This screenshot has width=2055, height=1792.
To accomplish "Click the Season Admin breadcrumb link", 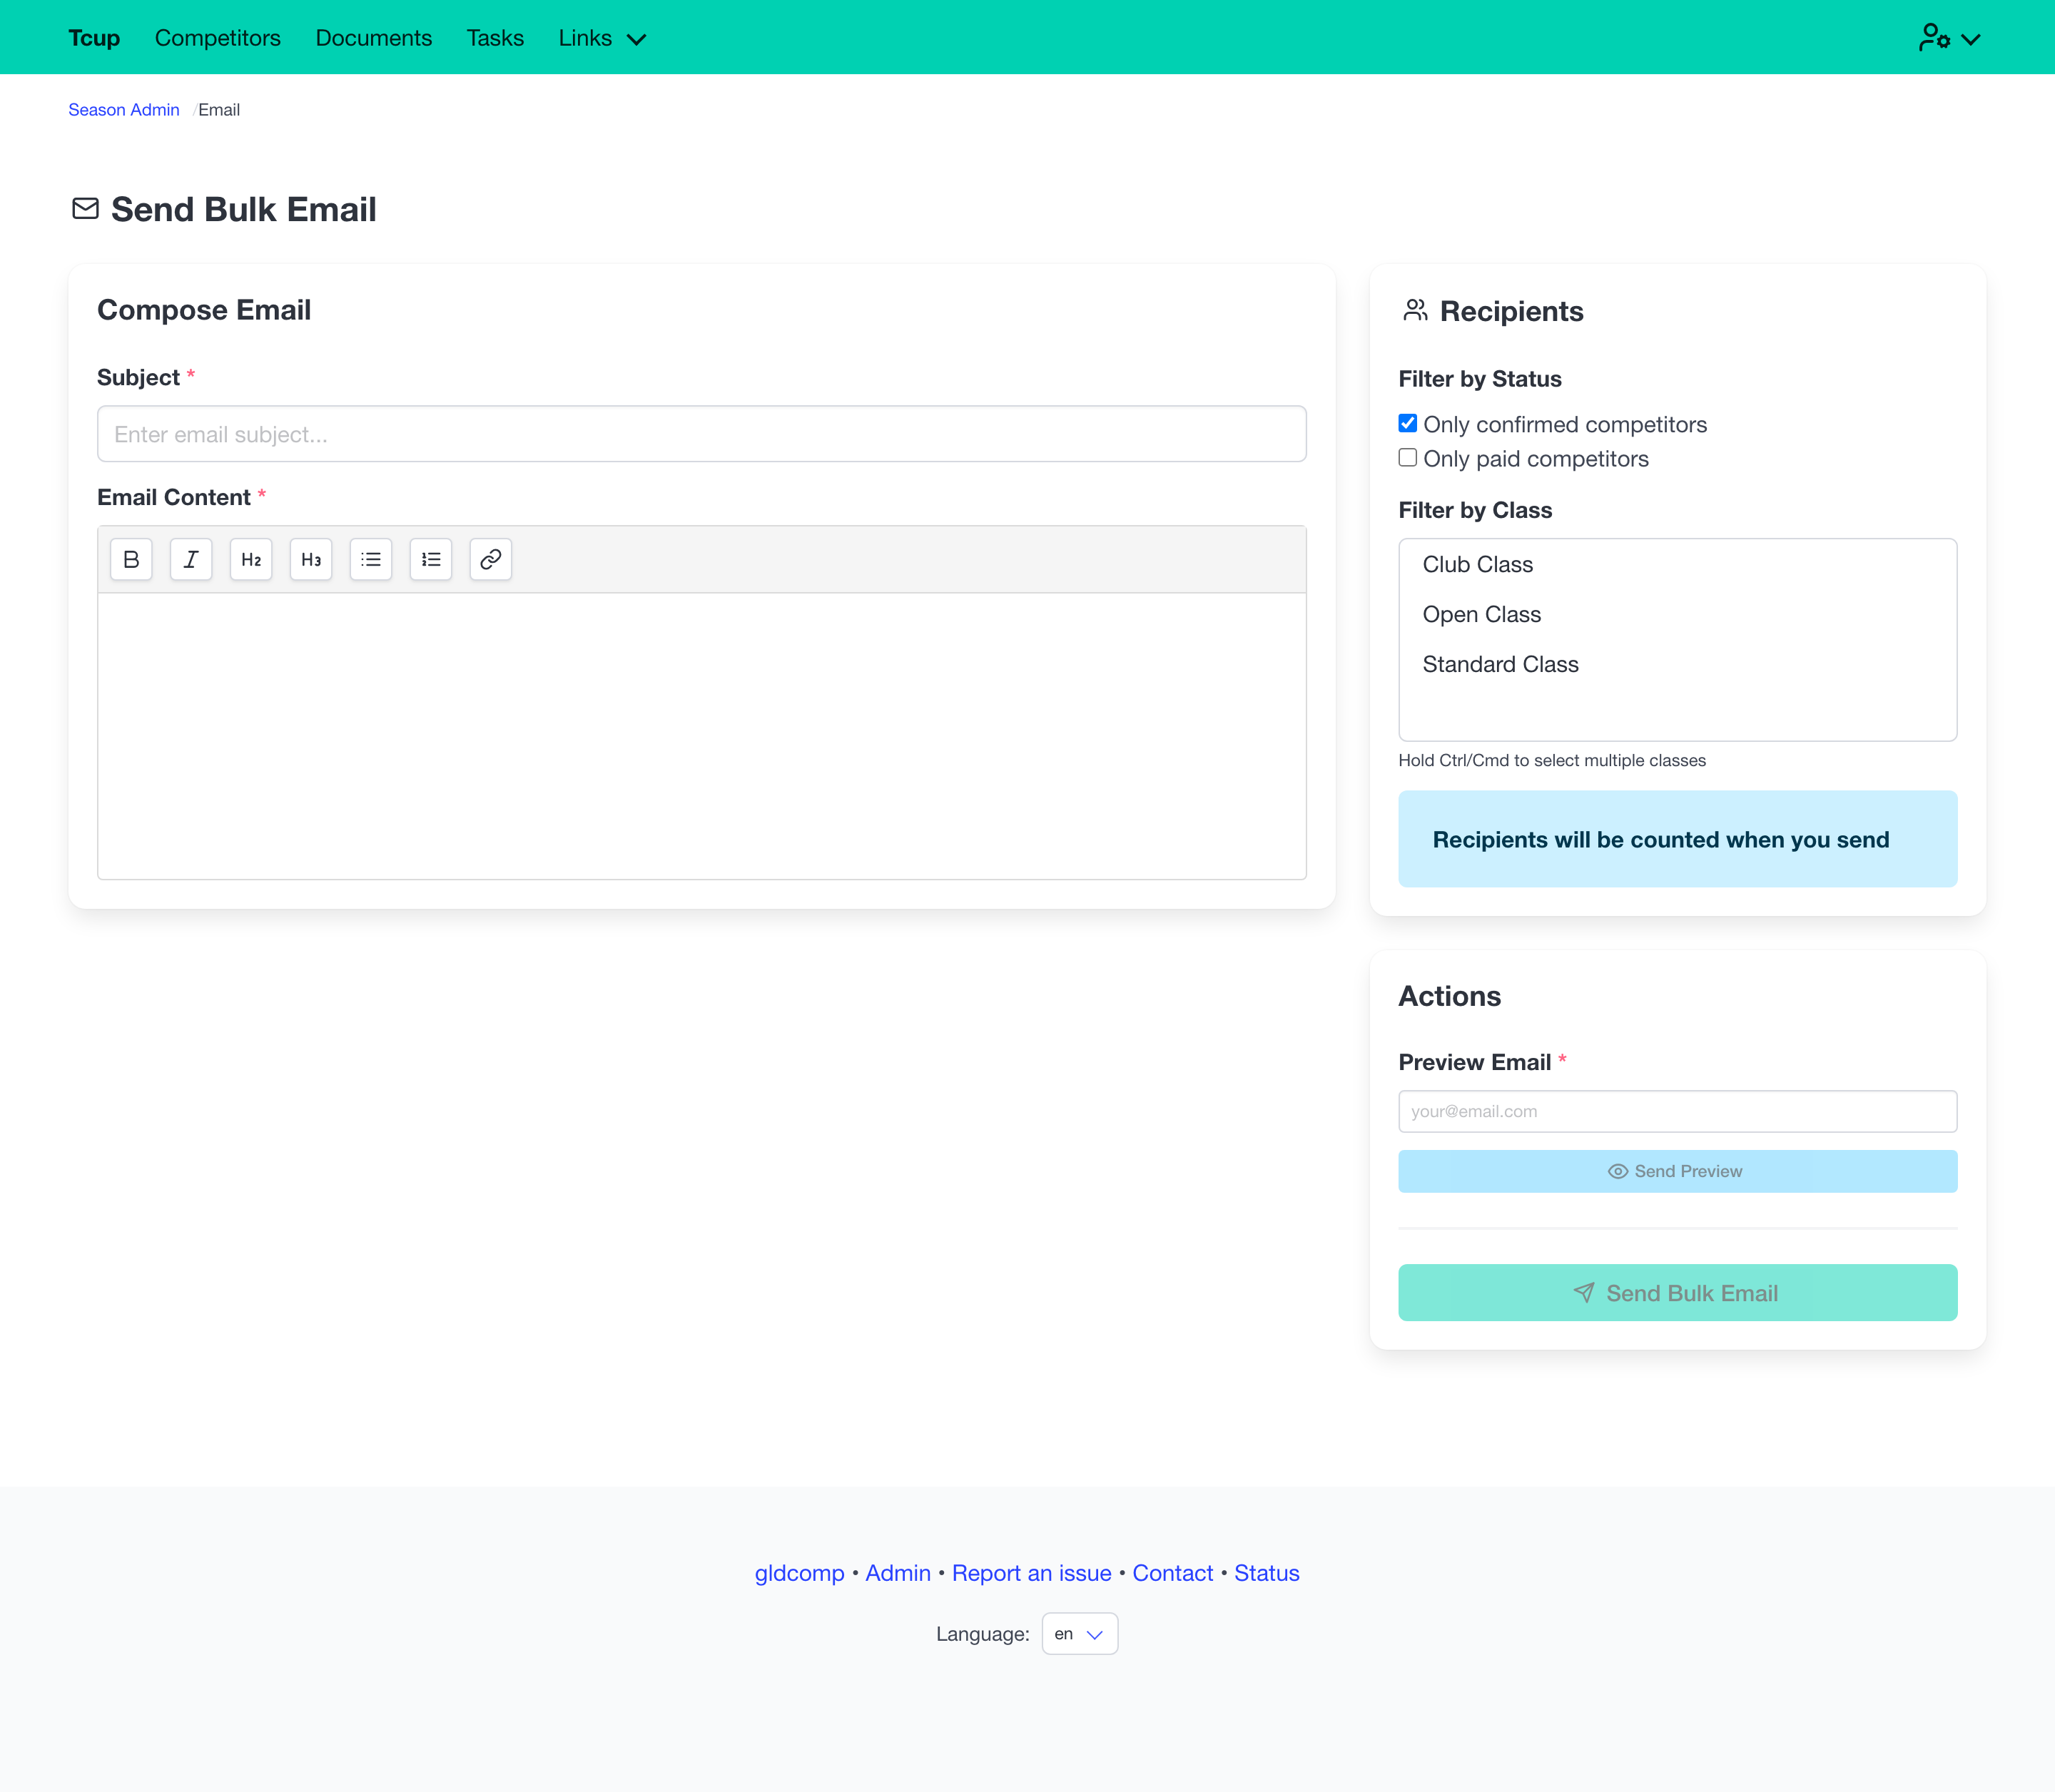I will coord(124,110).
